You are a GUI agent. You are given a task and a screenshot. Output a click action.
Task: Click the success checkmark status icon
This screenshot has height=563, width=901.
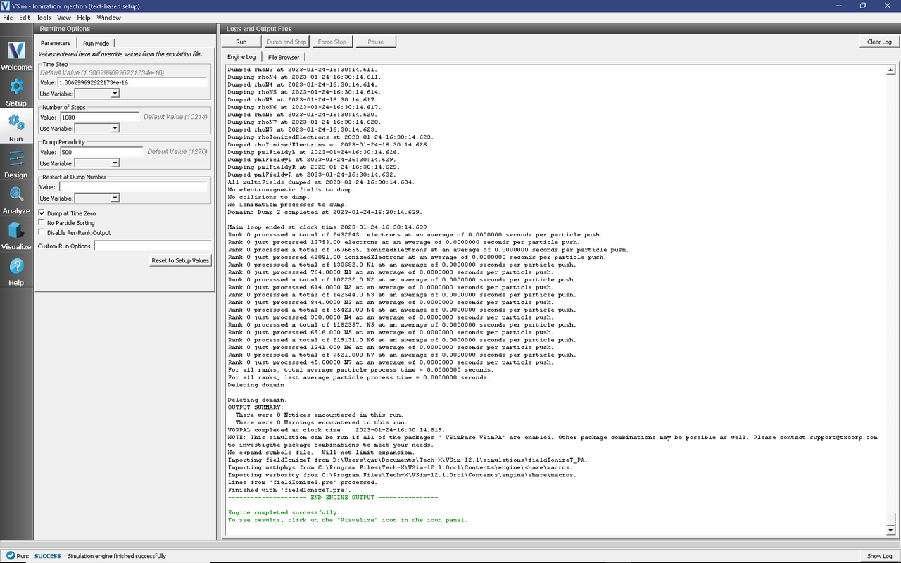coord(11,556)
